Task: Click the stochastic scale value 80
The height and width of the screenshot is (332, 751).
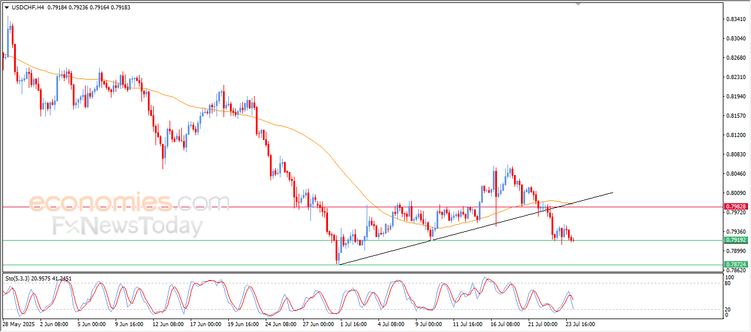Action: pos(729,283)
